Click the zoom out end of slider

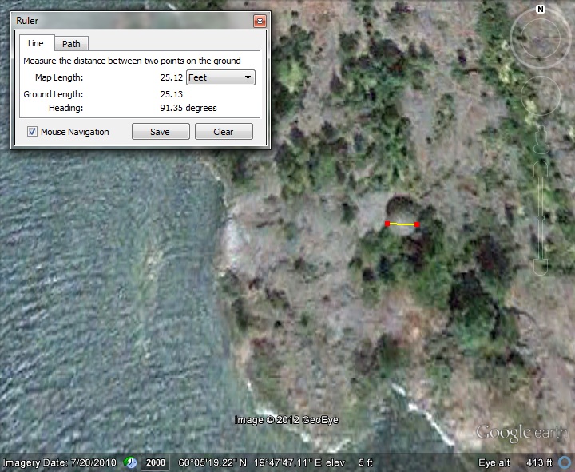coord(541,266)
